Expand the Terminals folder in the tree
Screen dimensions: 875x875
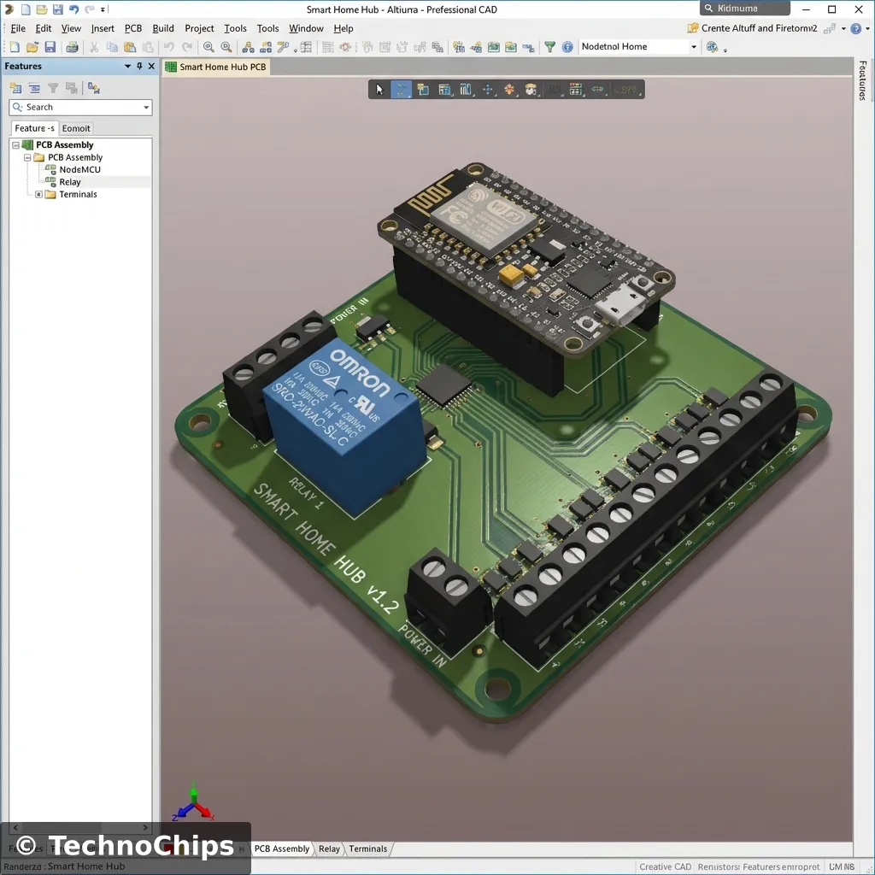pos(38,194)
